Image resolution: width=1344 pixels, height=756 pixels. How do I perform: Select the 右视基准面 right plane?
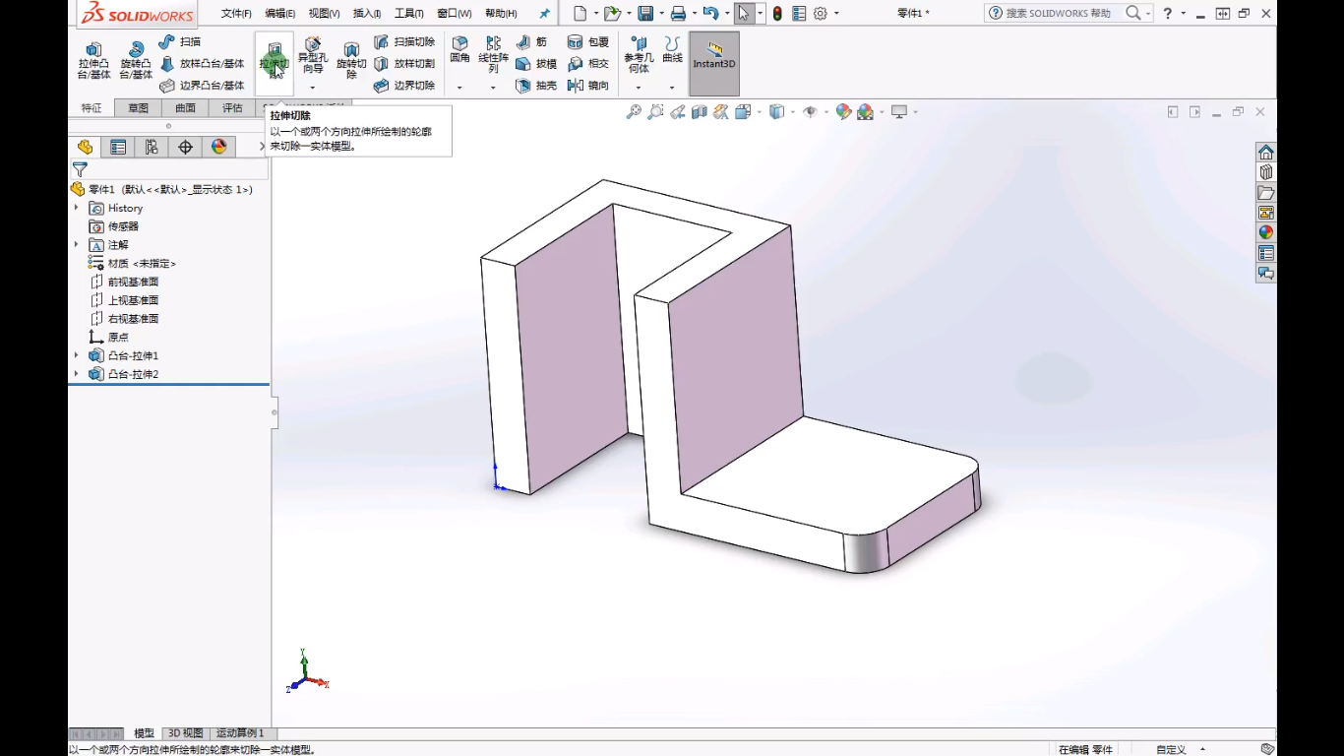[124, 319]
